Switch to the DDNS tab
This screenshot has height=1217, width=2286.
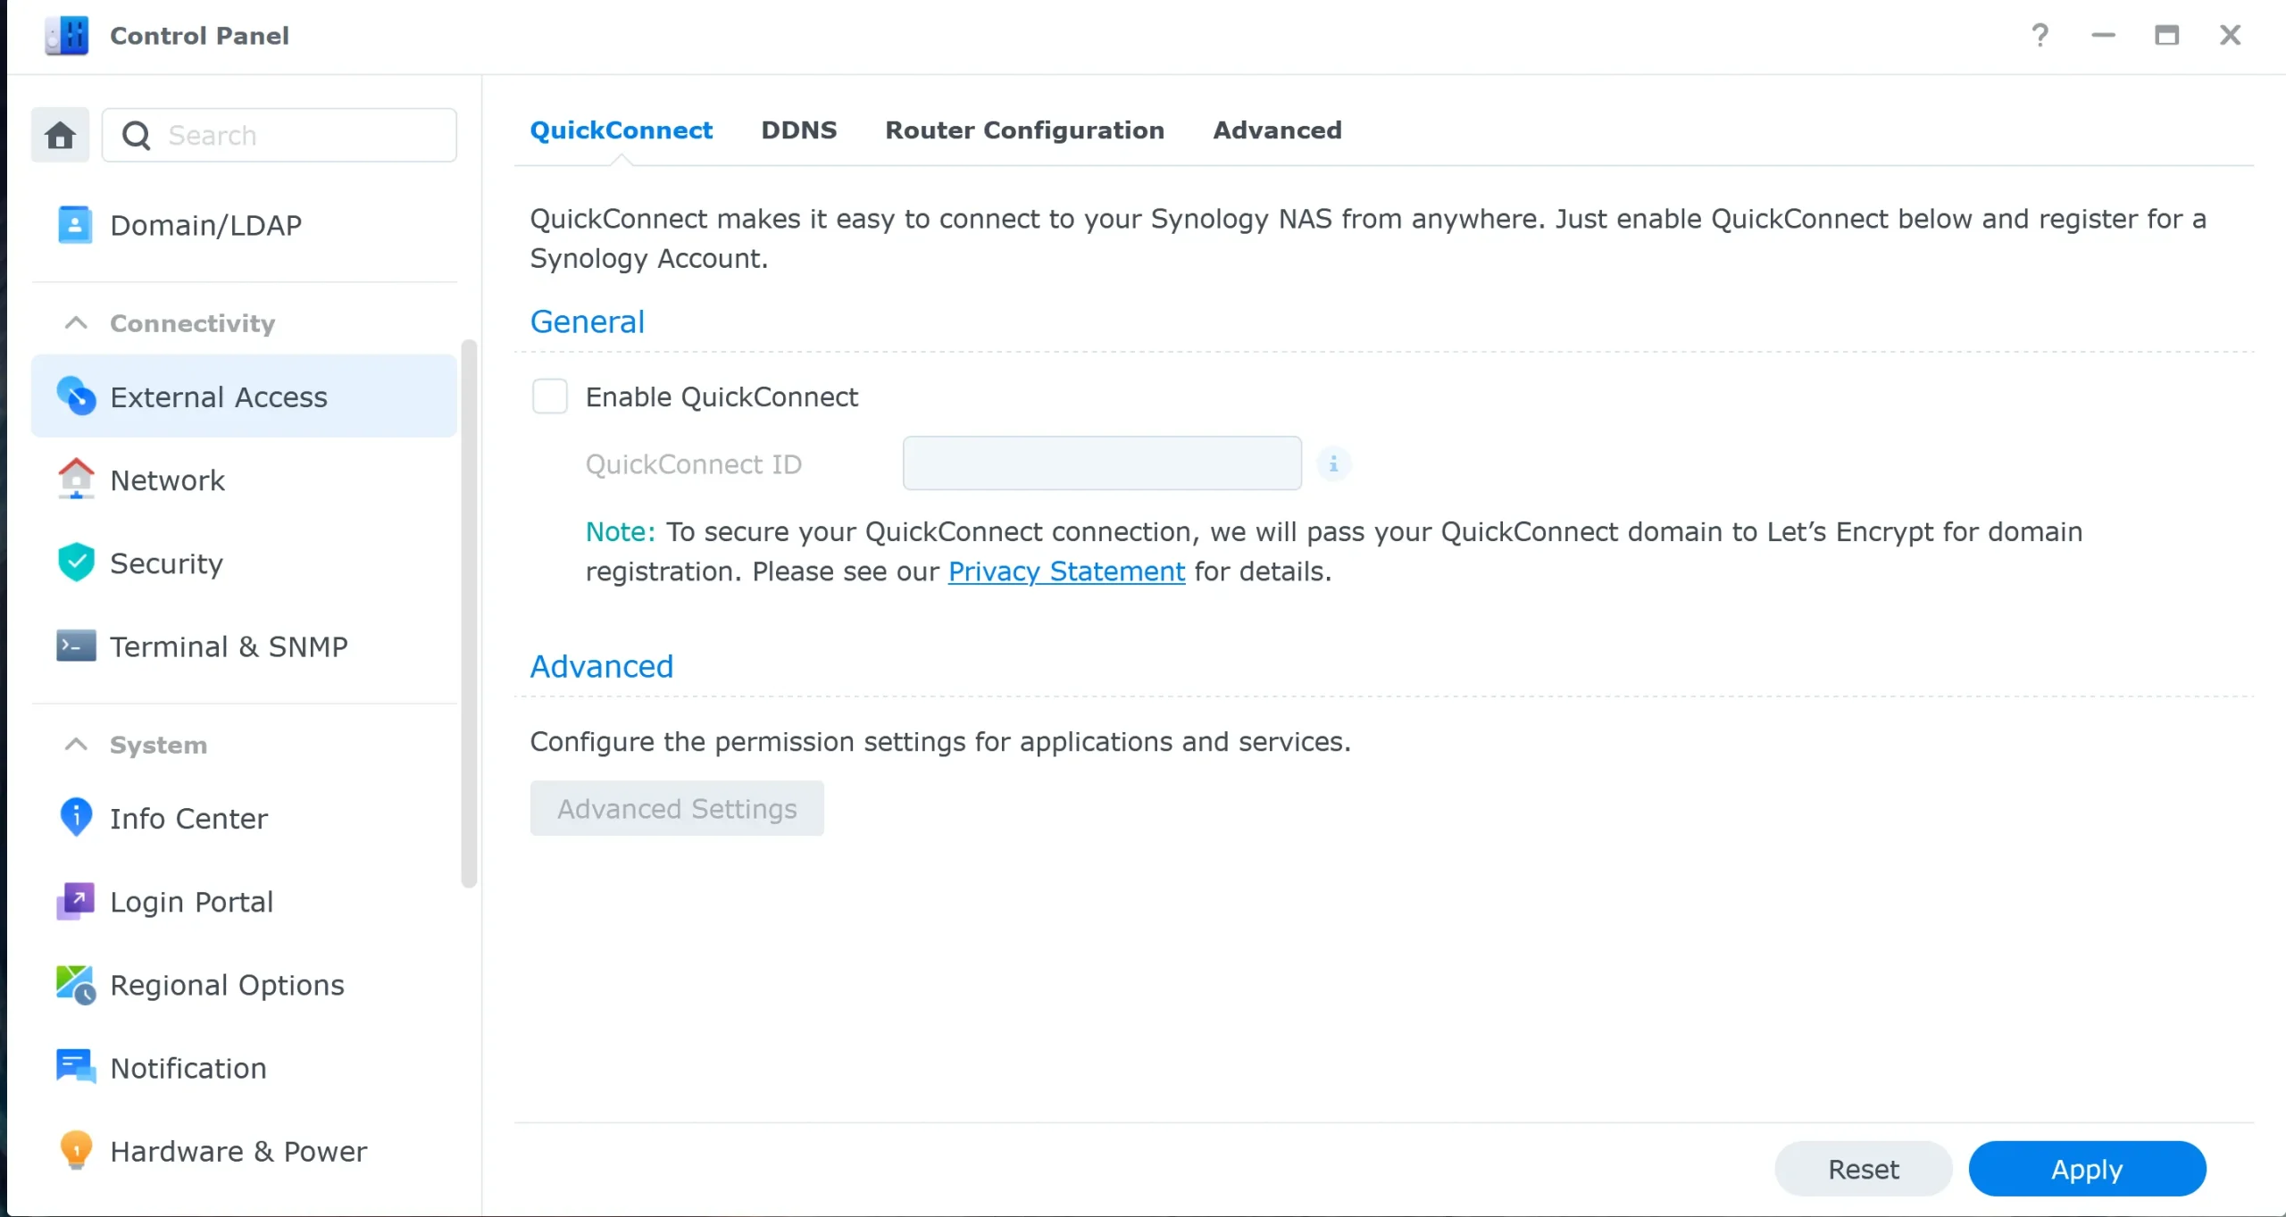coord(798,130)
